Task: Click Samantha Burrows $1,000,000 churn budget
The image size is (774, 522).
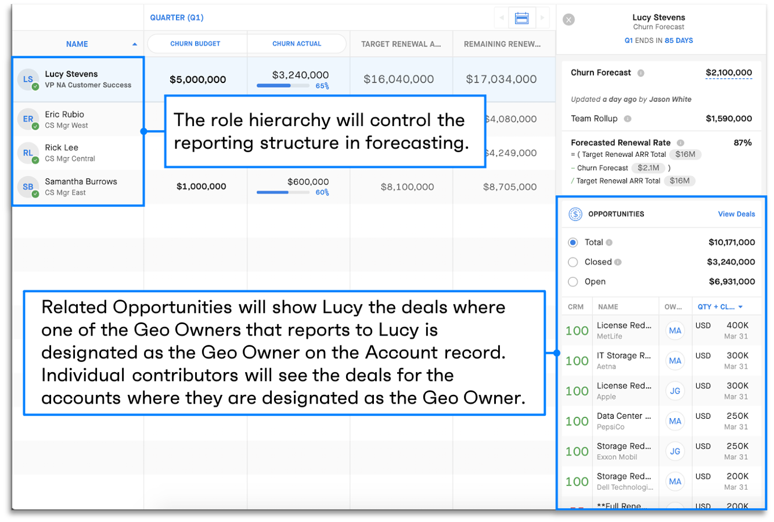Action: point(201,187)
